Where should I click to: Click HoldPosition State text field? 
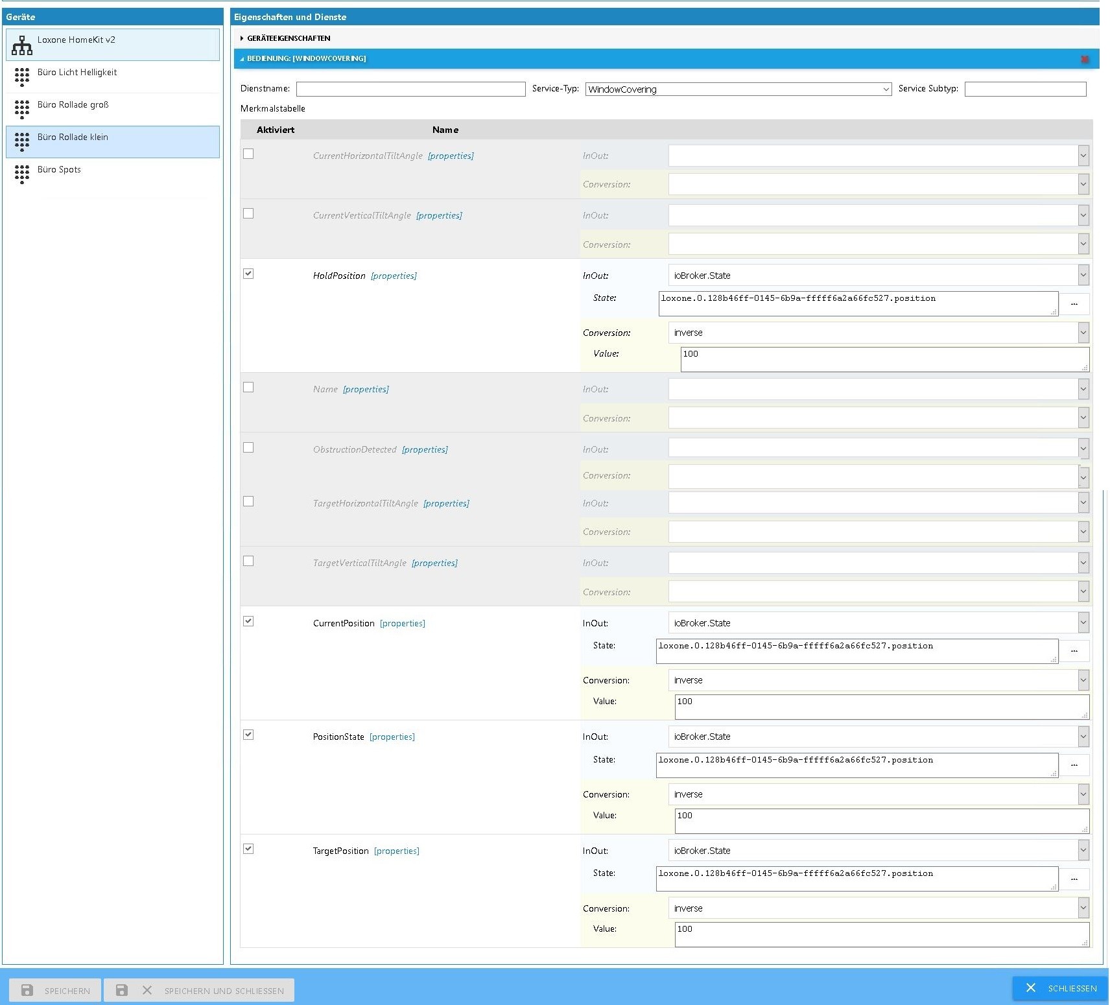[858, 303]
